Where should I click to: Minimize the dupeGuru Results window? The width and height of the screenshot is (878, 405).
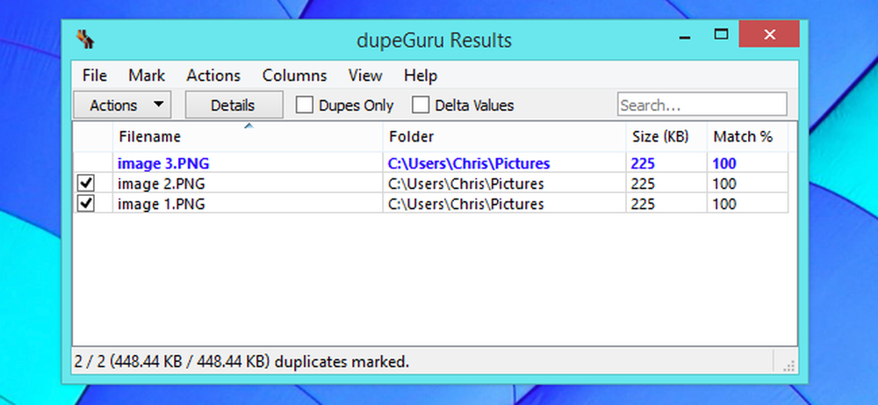pos(684,37)
